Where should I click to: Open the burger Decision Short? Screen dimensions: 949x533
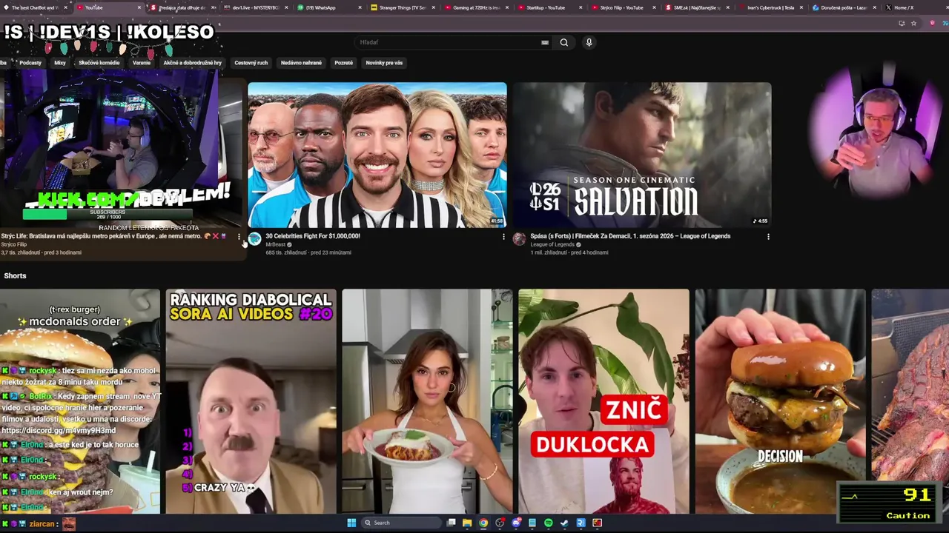click(x=780, y=401)
